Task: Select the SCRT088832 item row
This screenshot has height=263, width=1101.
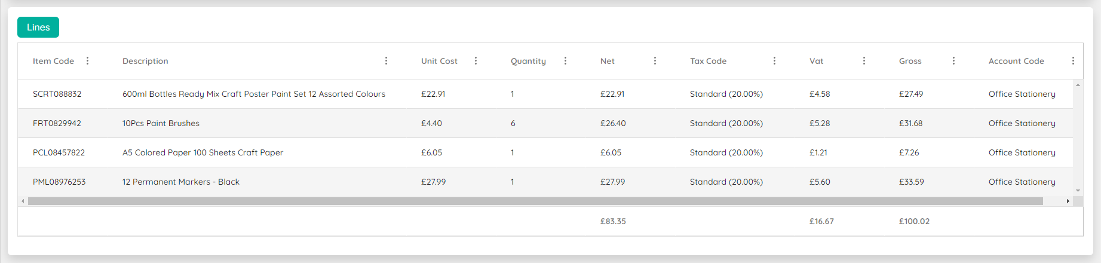Action: [x=545, y=94]
